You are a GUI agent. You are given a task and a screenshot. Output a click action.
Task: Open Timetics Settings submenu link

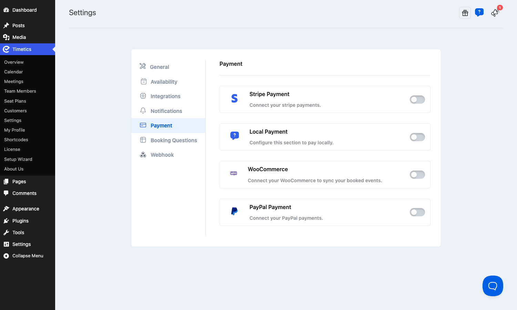tap(13, 120)
